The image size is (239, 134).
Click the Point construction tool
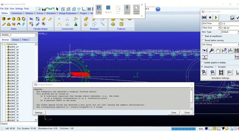pyautogui.click(x=59, y=19)
